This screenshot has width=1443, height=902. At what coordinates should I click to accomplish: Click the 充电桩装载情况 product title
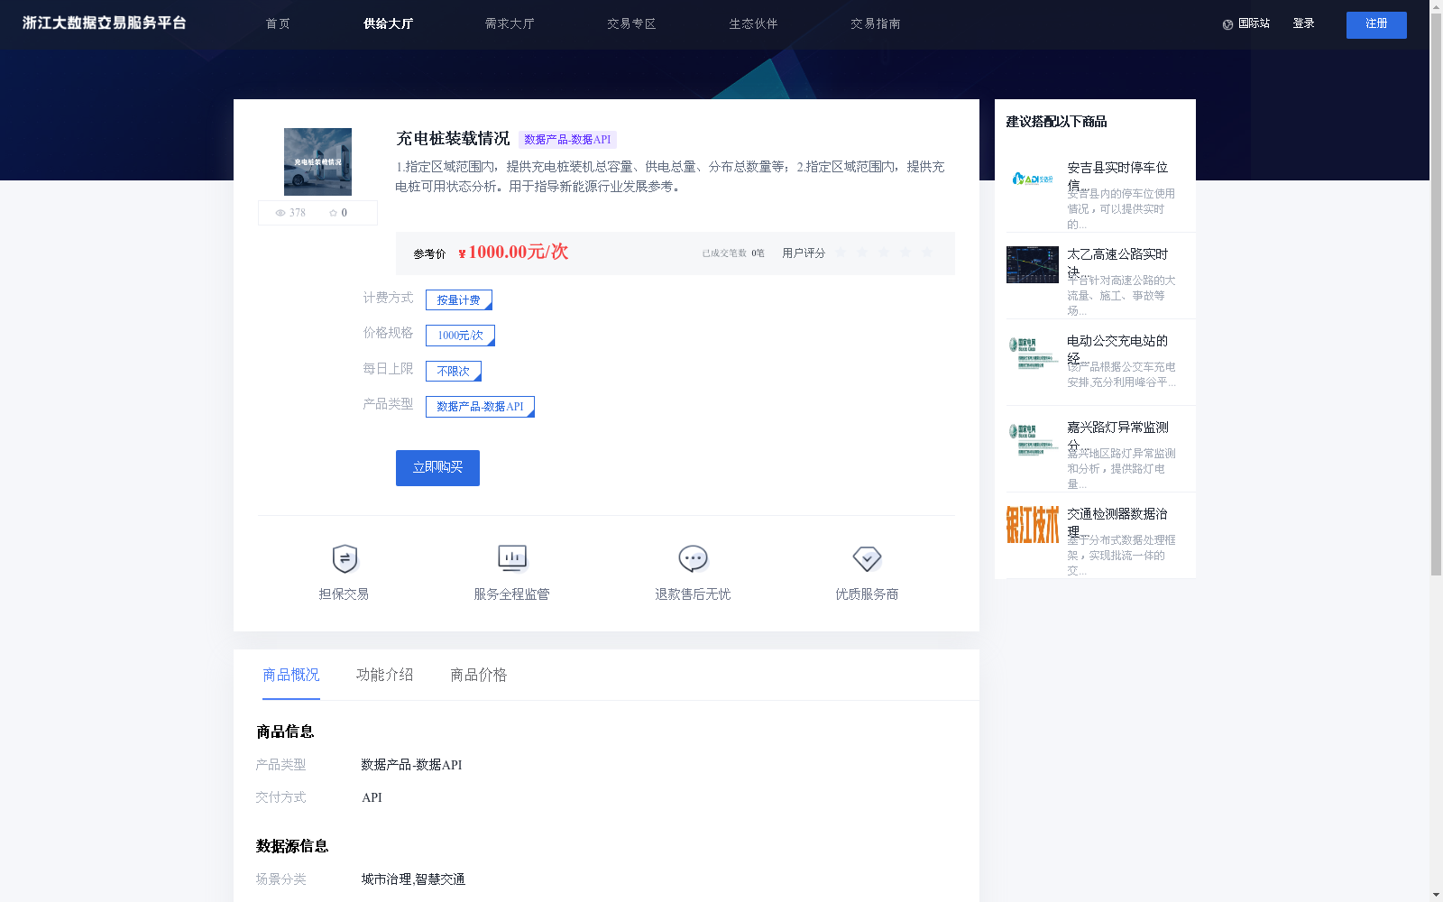pyautogui.click(x=453, y=139)
